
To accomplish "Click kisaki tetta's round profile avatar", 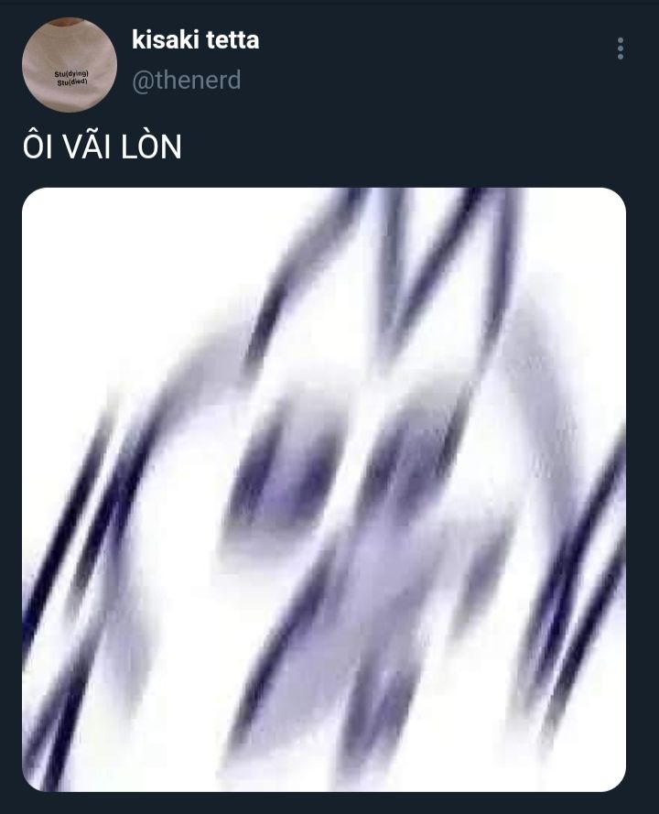I will click(70, 65).
